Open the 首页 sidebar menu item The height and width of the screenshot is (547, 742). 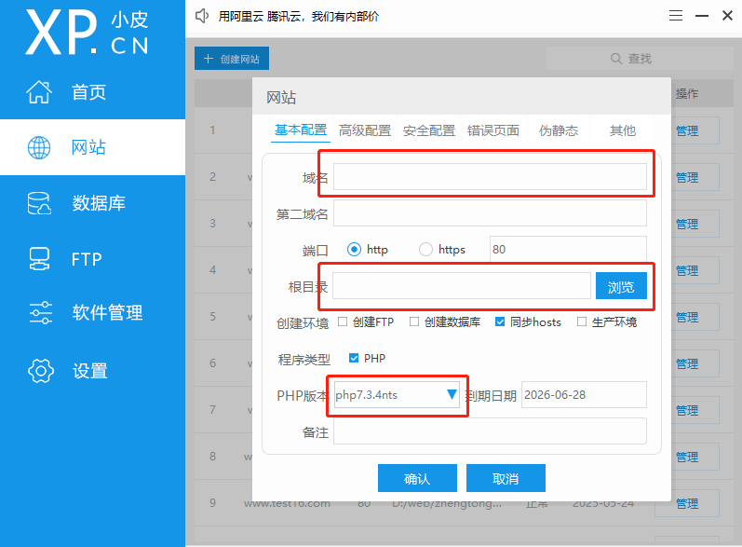[93, 91]
